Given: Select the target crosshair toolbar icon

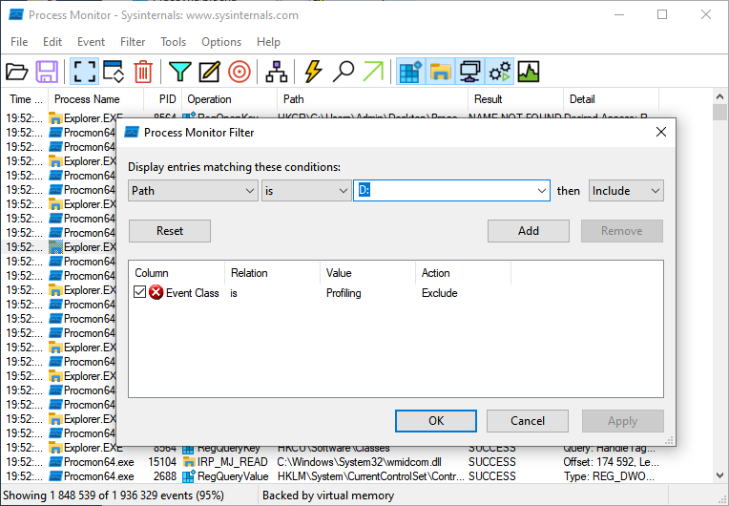Looking at the screenshot, I should (x=240, y=72).
